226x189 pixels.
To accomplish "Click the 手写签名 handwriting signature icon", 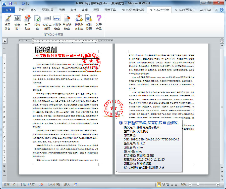I will coord(8,22).
